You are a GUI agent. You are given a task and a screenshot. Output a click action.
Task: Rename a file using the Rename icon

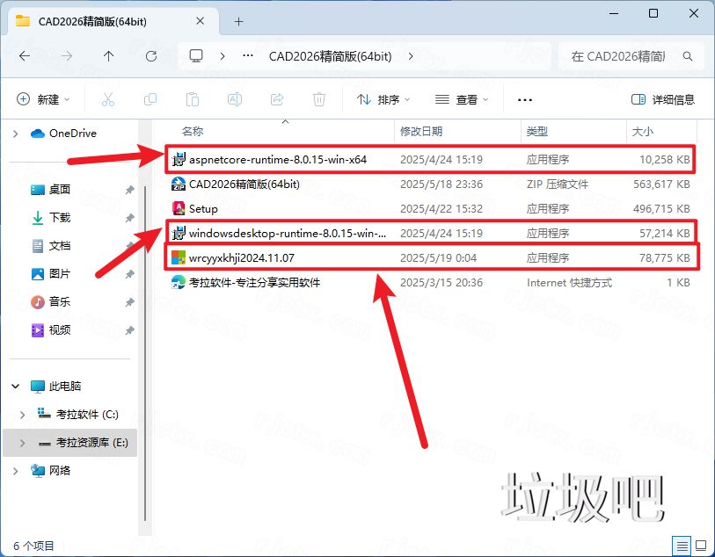[x=235, y=99]
